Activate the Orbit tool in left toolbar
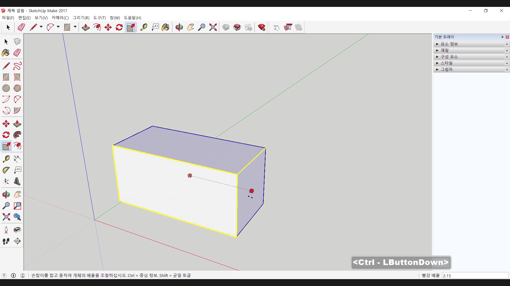 pyautogui.click(x=6, y=195)
